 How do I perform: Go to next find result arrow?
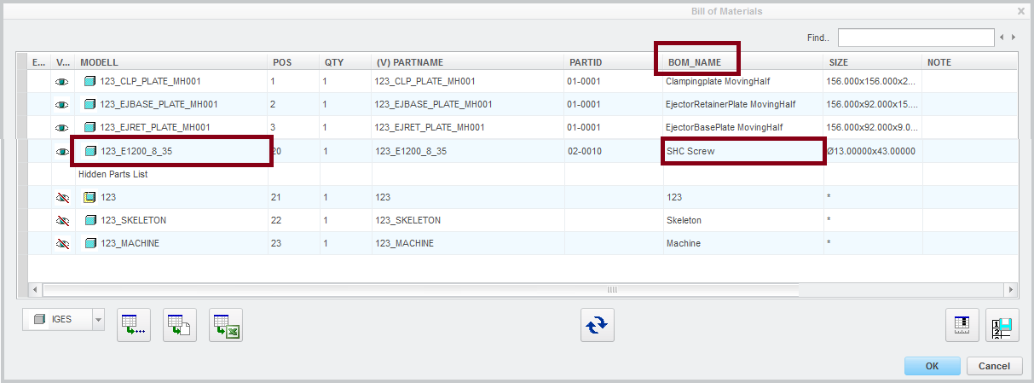[x=1013, y=38]
